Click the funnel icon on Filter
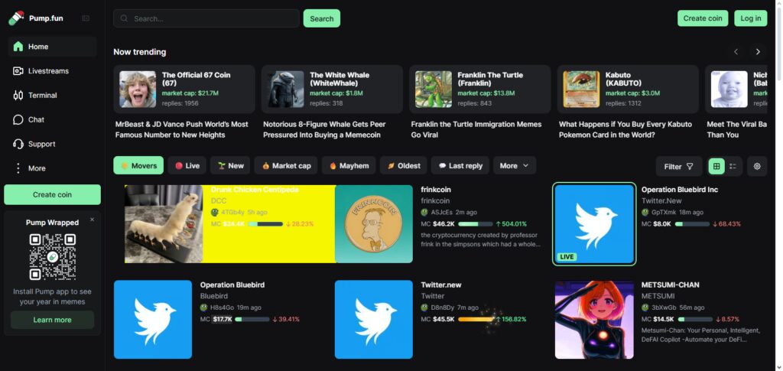 point(690,166)
